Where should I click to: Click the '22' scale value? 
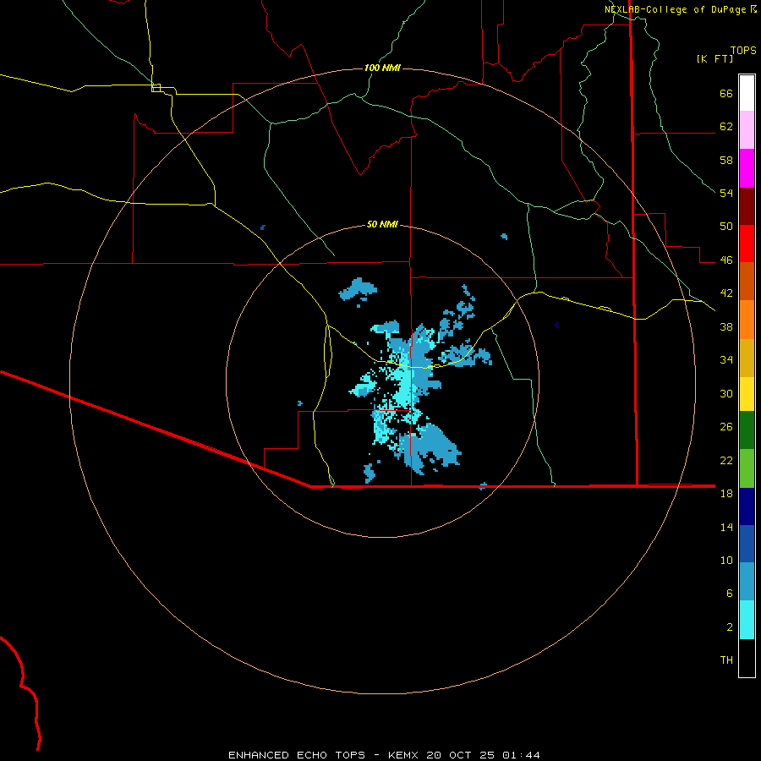click(x=726, y=460)
